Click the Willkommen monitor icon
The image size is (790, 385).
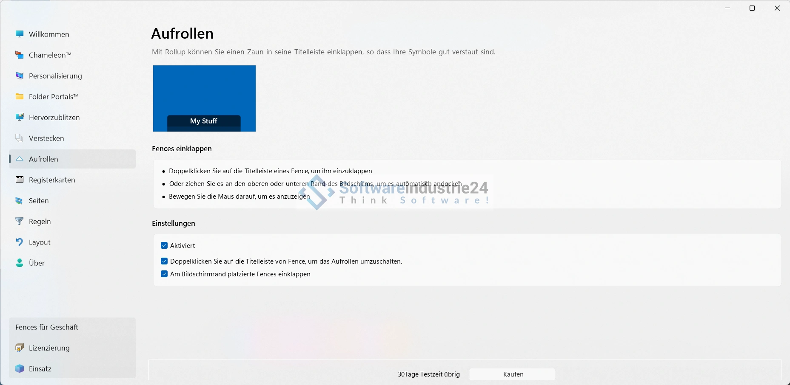20,34
